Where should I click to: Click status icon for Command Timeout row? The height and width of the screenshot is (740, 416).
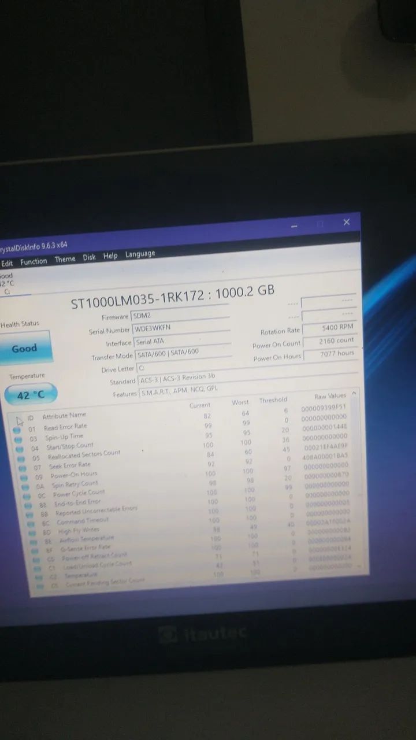tap(31, 524)
